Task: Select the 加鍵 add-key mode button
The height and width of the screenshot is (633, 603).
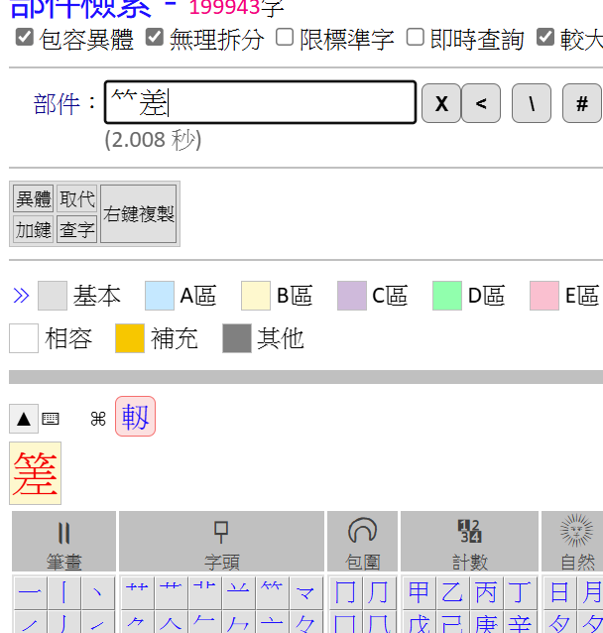Action: [33, 229]
